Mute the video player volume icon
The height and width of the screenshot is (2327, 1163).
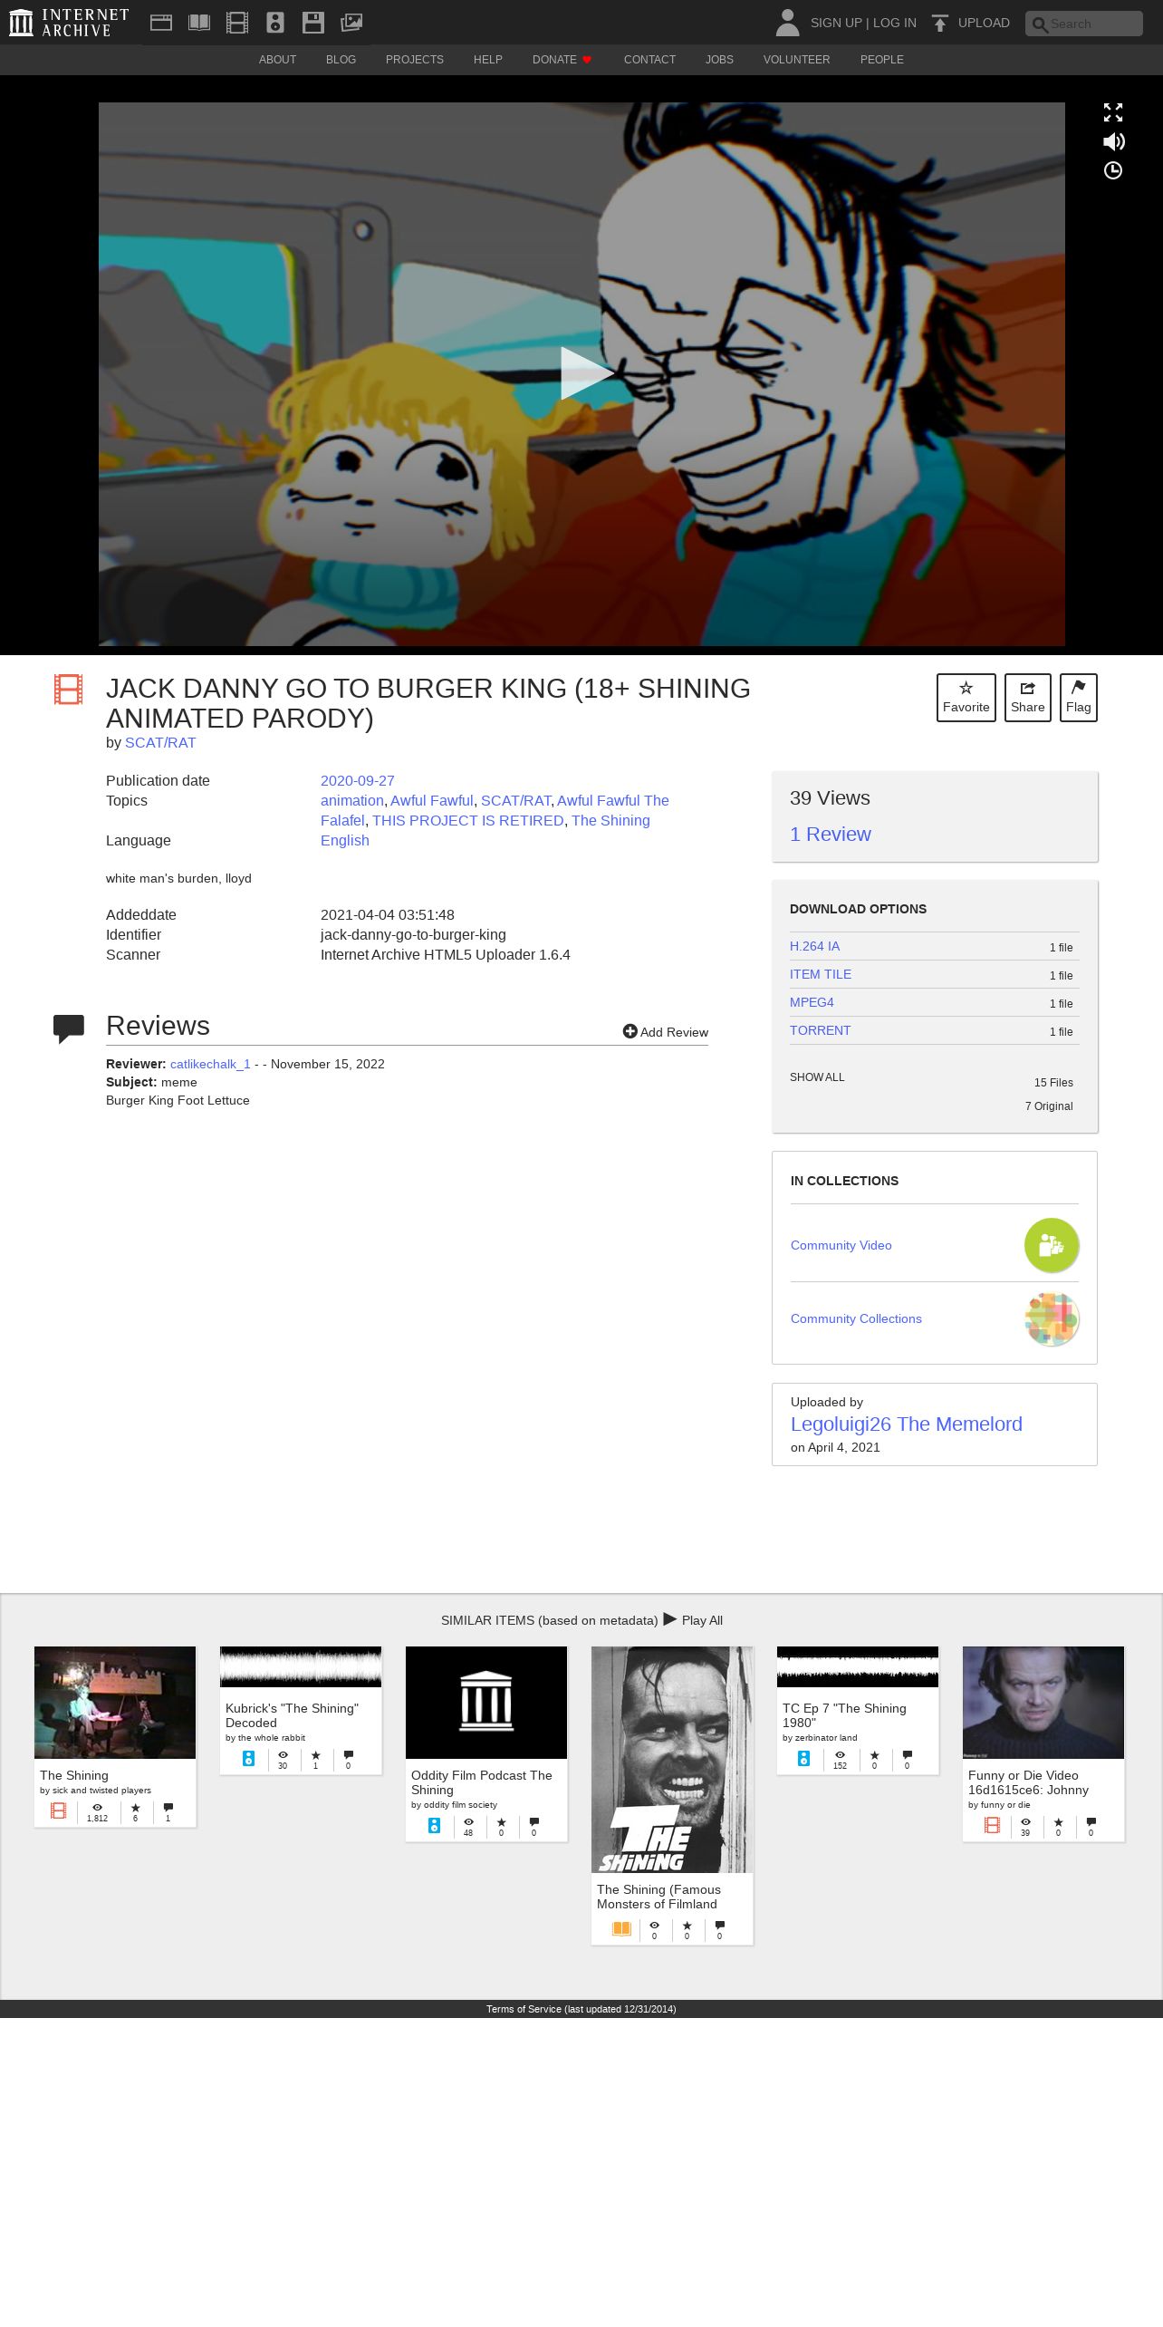click(1113, 141)
